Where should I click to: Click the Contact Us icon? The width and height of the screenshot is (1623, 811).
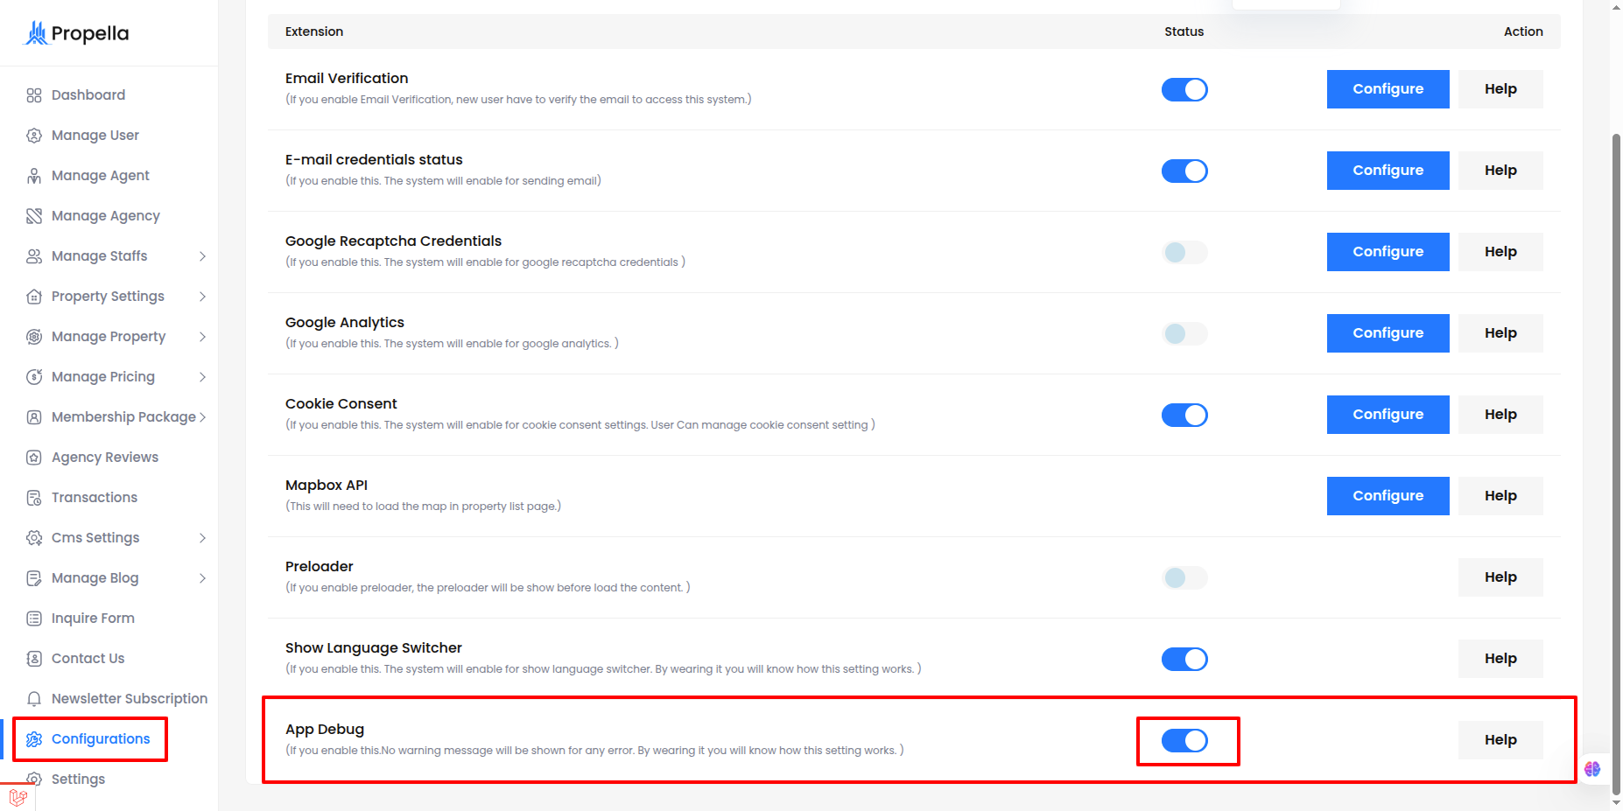tap(34, 659)
